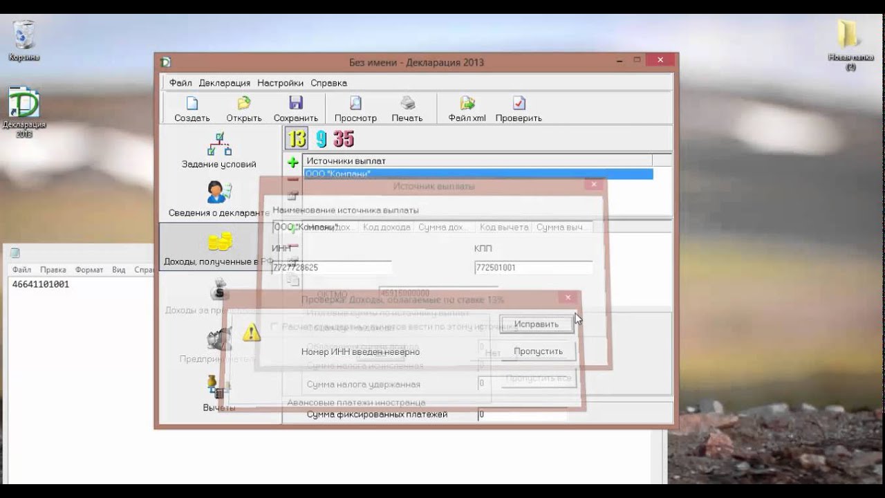Click Сумма налога удержанная value field

pyautogui.click(x=522, y=384)
